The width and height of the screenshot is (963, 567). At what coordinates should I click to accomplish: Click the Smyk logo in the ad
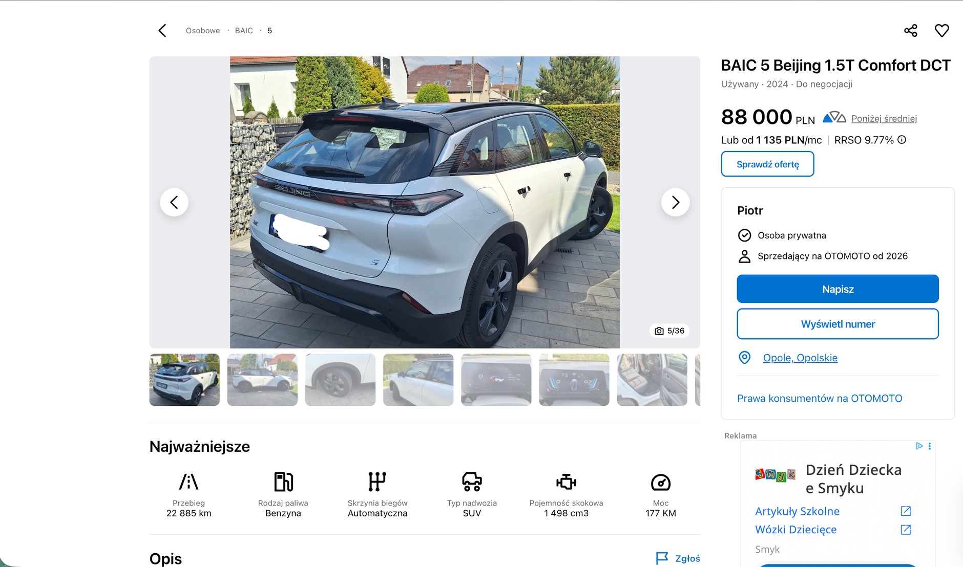coord(775,475)
